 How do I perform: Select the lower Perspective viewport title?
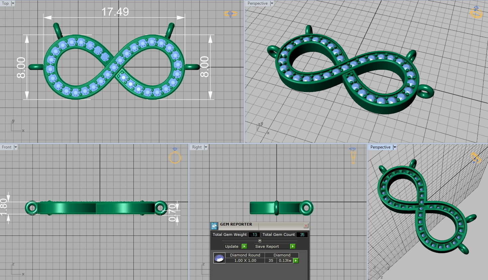pyautogui.click(x=380, y=147)
